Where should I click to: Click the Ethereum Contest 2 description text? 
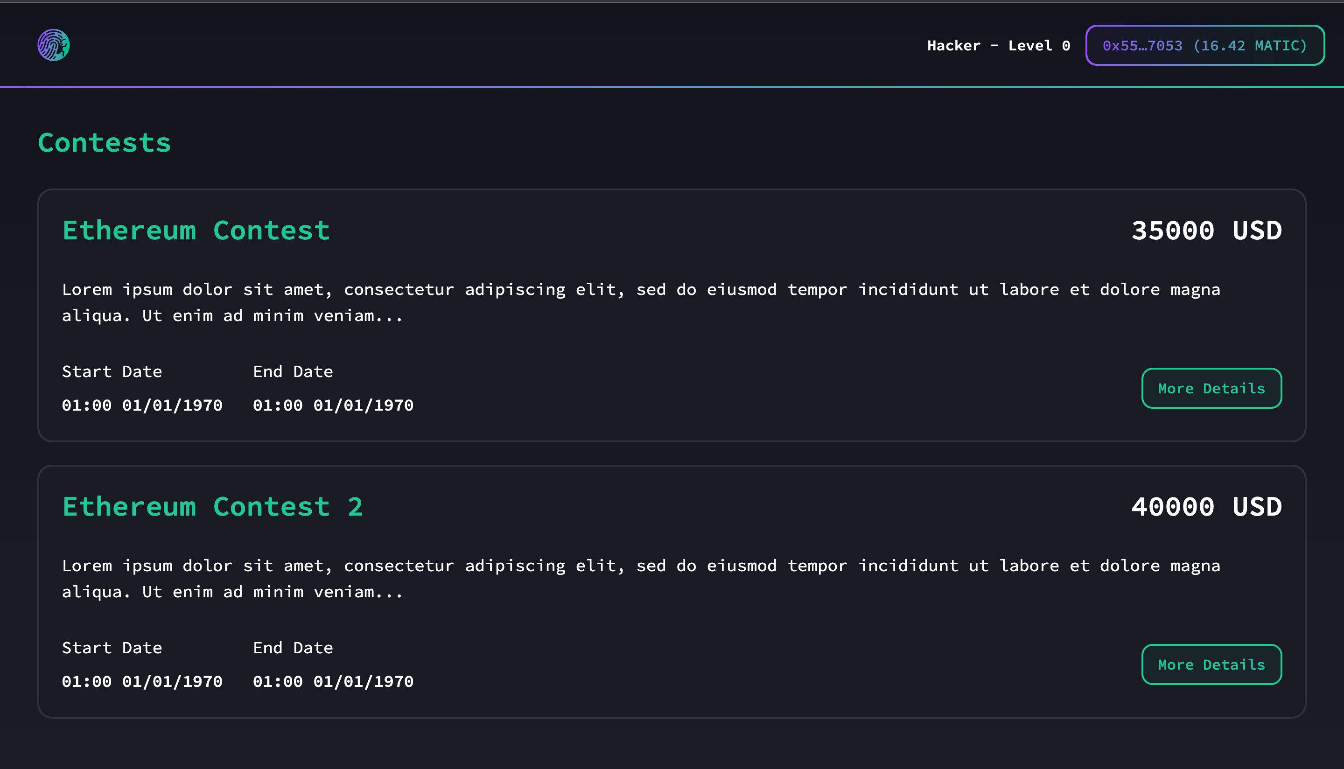(x=641, y=578)
